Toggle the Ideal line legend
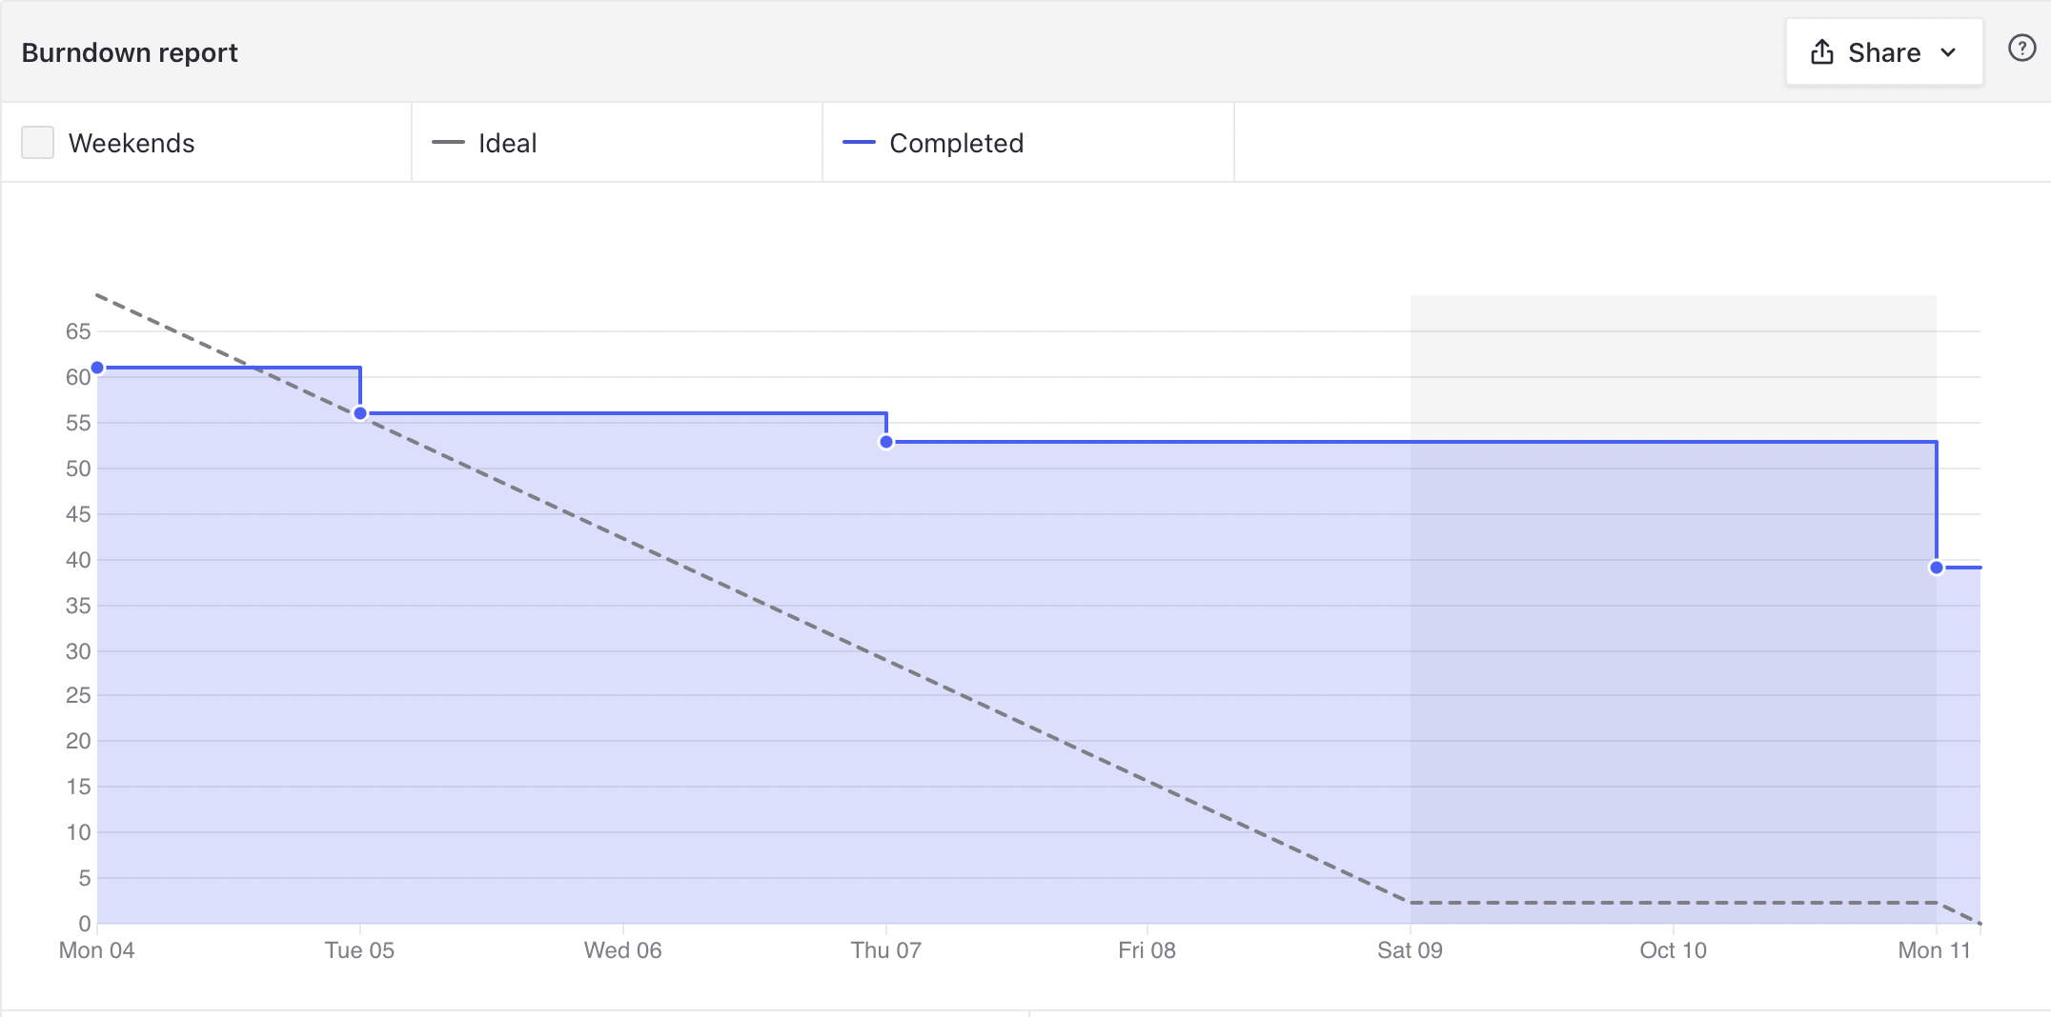2051x1017 pixels. (484, 143)
